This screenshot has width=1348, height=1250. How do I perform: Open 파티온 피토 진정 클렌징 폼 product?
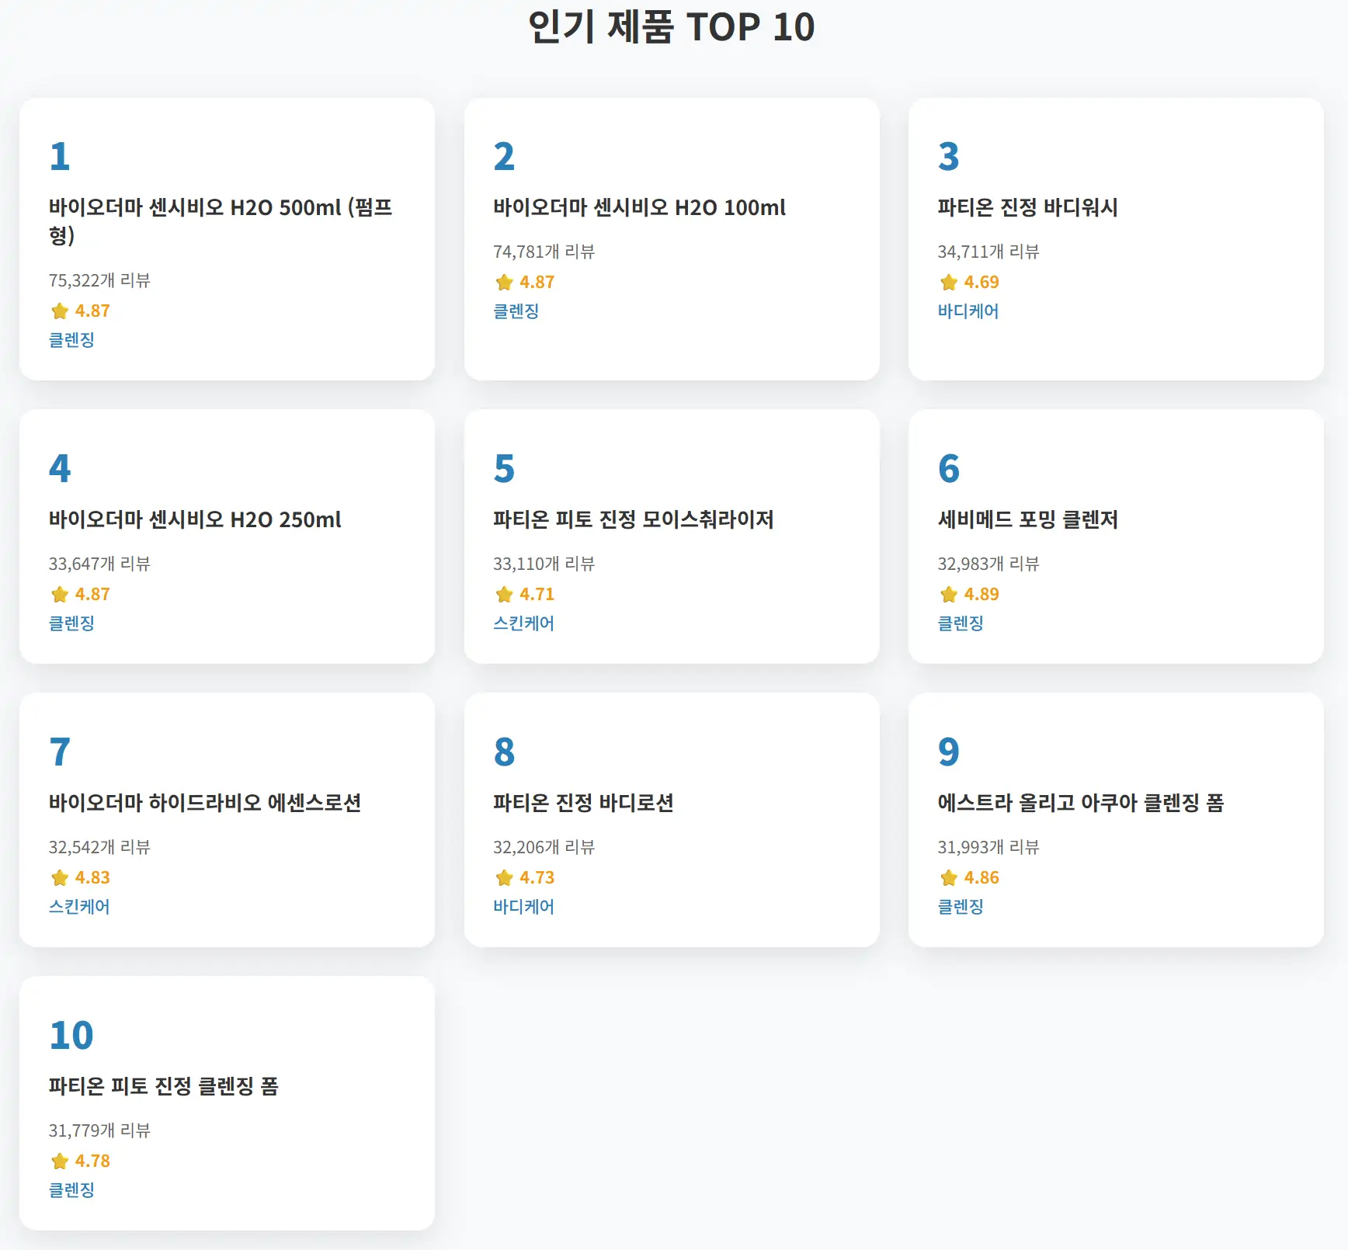[163, 1086]
